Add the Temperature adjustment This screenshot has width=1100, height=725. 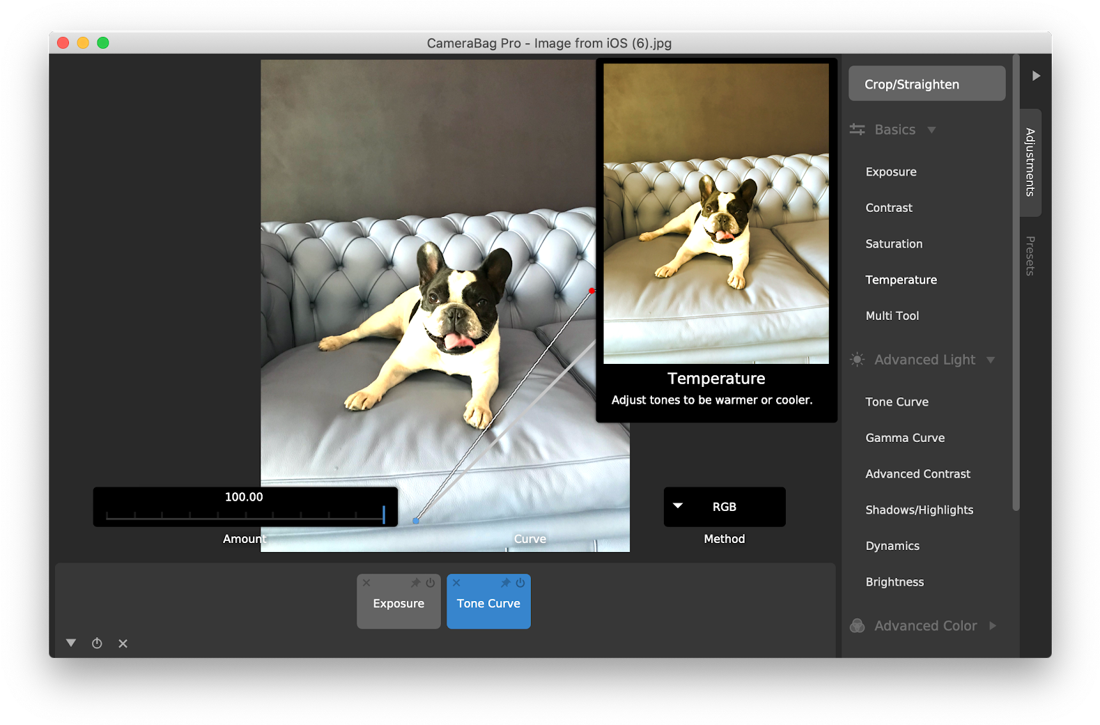(901, 280)
